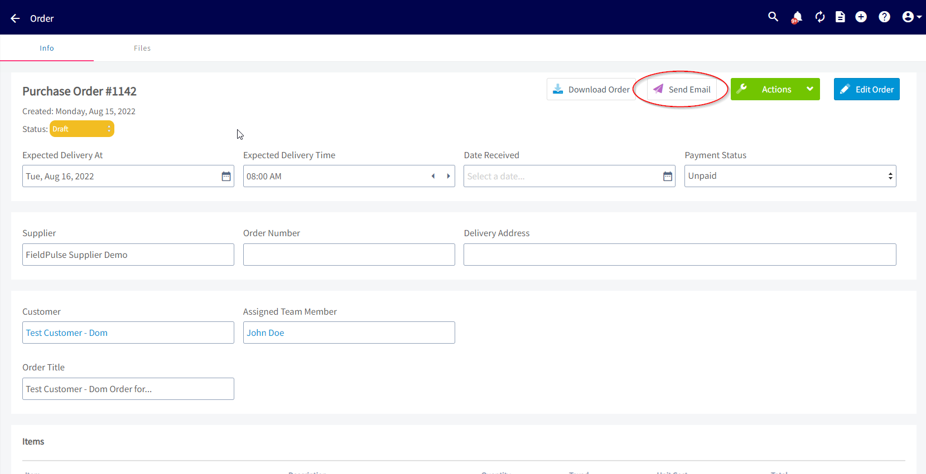Screen dimensions: 926x474
Task: Open help question mark icon
Action: coord(884,17)
